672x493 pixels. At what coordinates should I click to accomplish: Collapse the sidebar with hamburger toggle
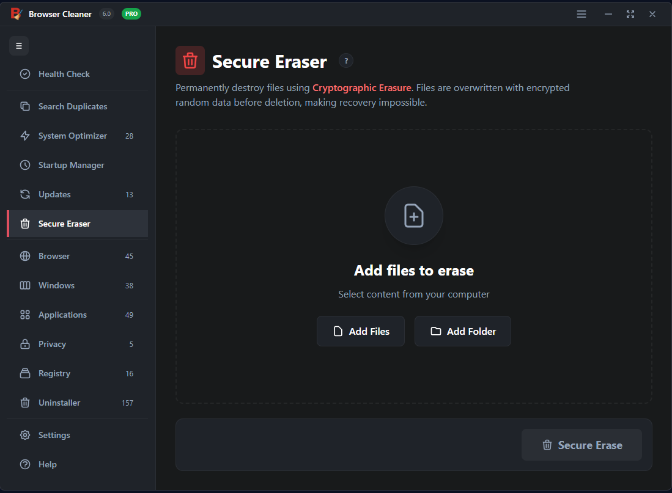tap(19, 46)
